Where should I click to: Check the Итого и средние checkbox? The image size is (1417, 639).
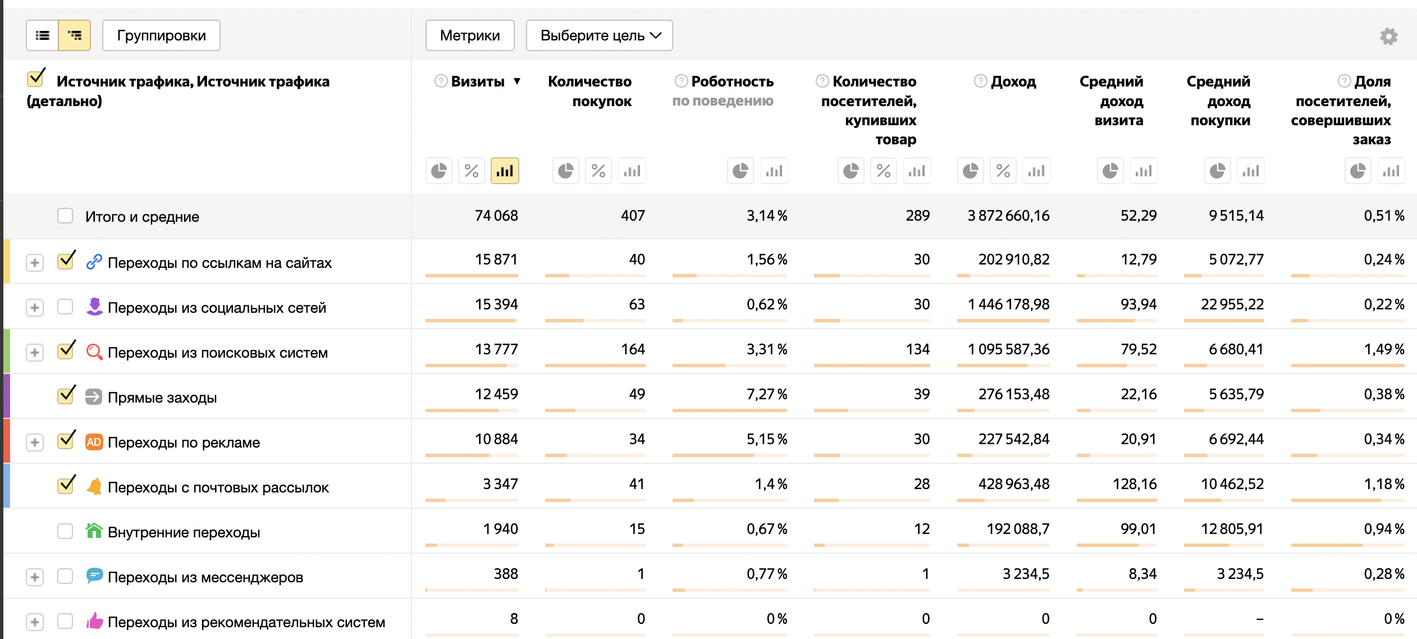(65, 216)
